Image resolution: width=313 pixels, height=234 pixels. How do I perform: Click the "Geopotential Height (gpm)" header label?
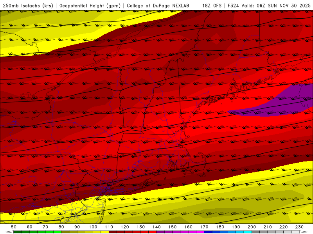click(90, 5)
